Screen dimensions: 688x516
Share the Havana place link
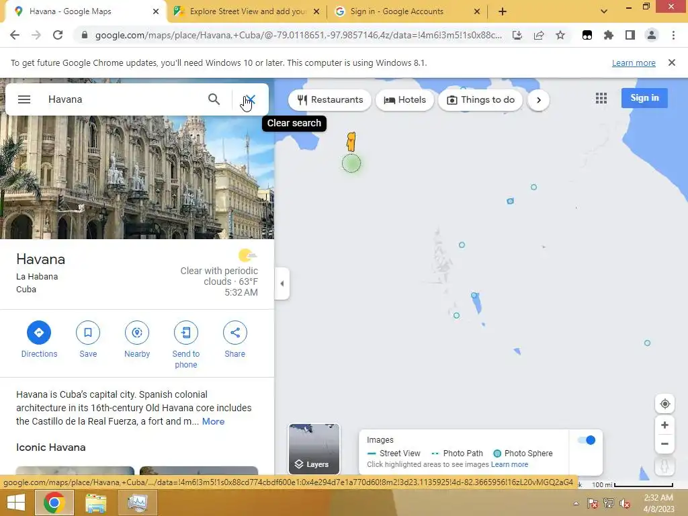point(234,339)
